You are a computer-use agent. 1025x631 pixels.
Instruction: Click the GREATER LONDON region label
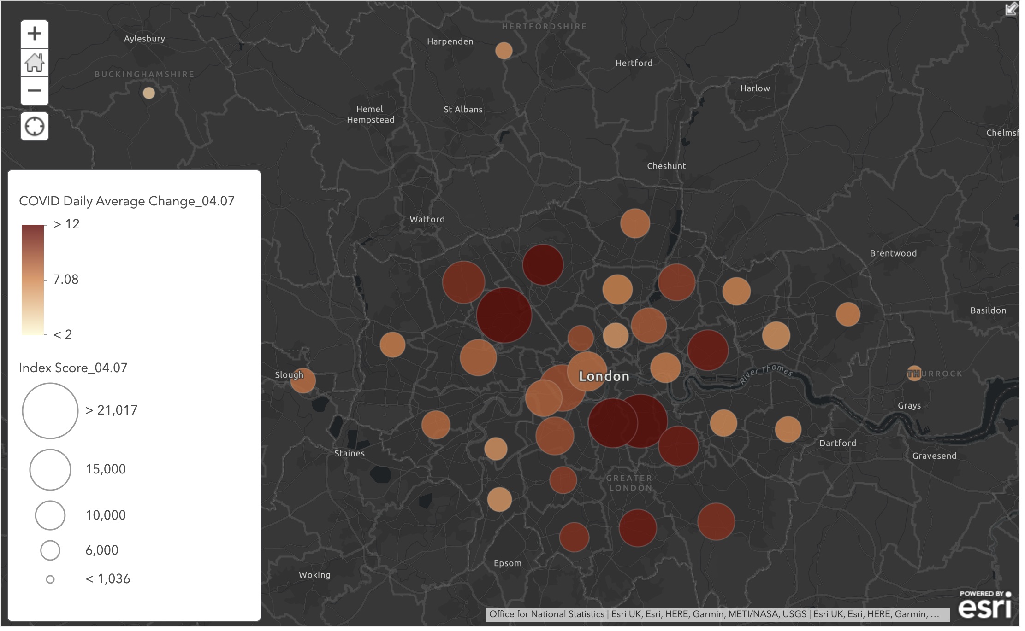[630, 484]
